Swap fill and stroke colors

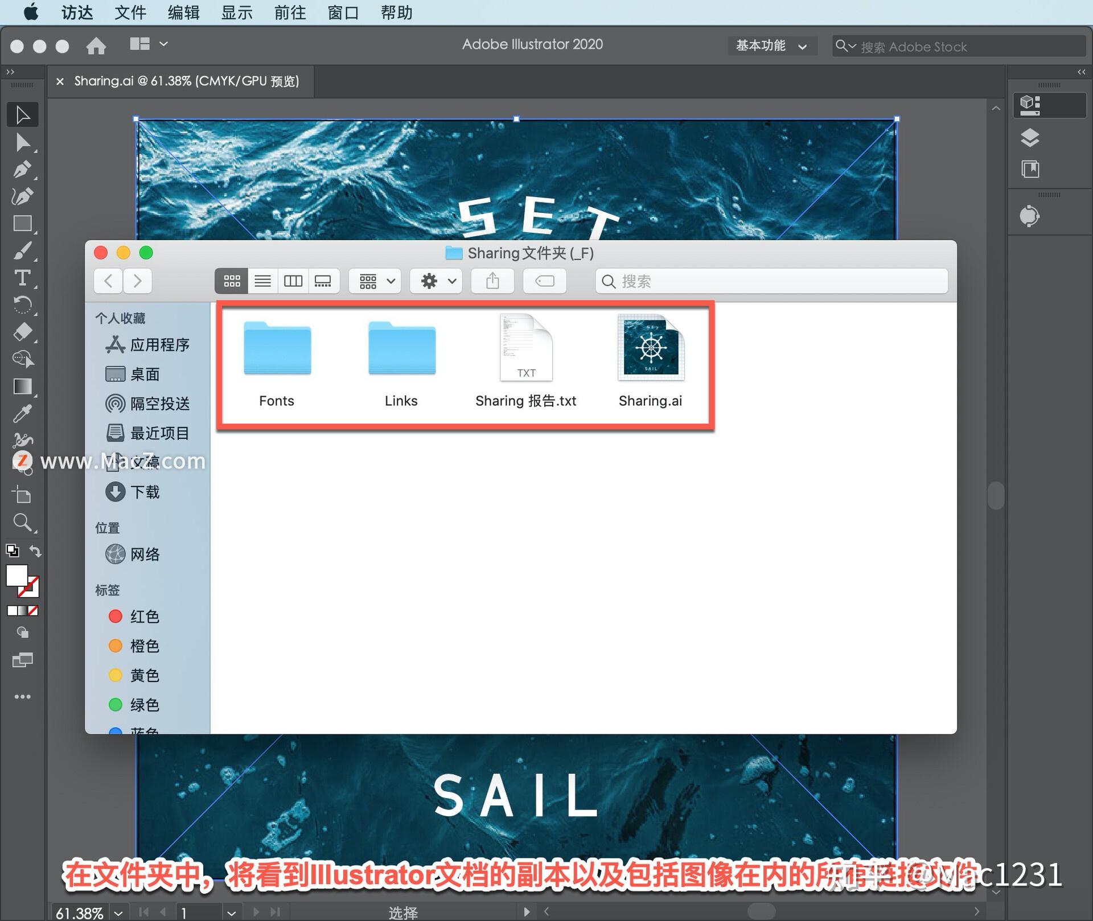(x=35, y=551)
